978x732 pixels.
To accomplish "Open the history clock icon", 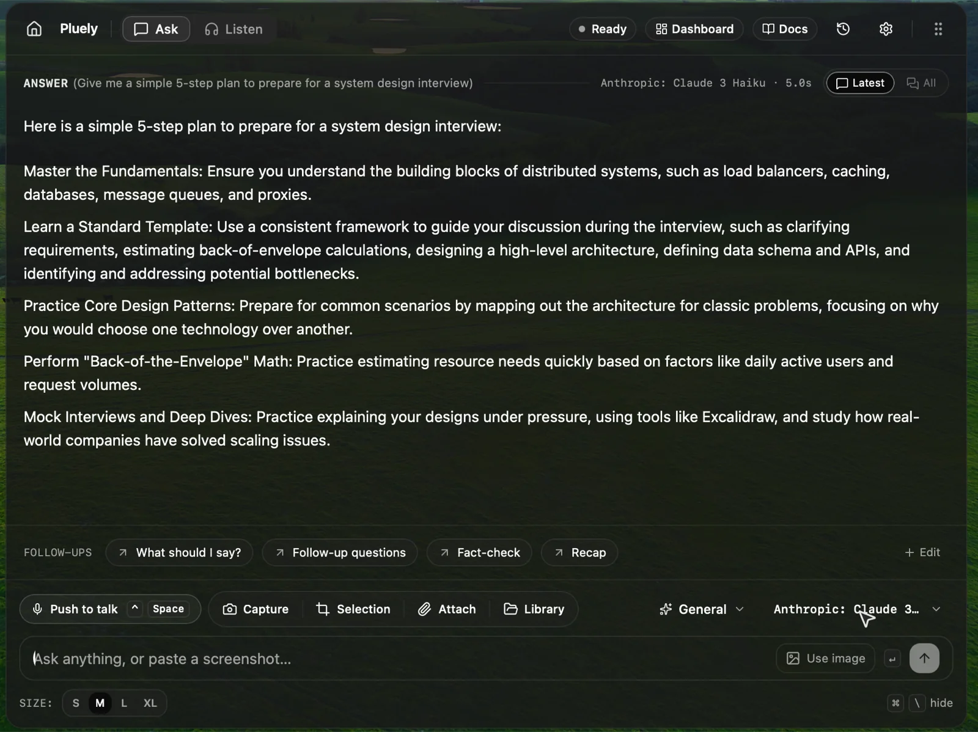I will coord(843,29).
